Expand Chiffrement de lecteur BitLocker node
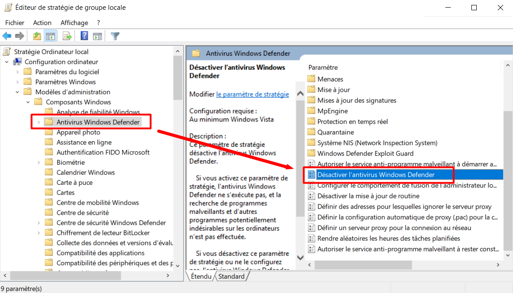Viewport: 513px width, 293px height. click(38, 233)
